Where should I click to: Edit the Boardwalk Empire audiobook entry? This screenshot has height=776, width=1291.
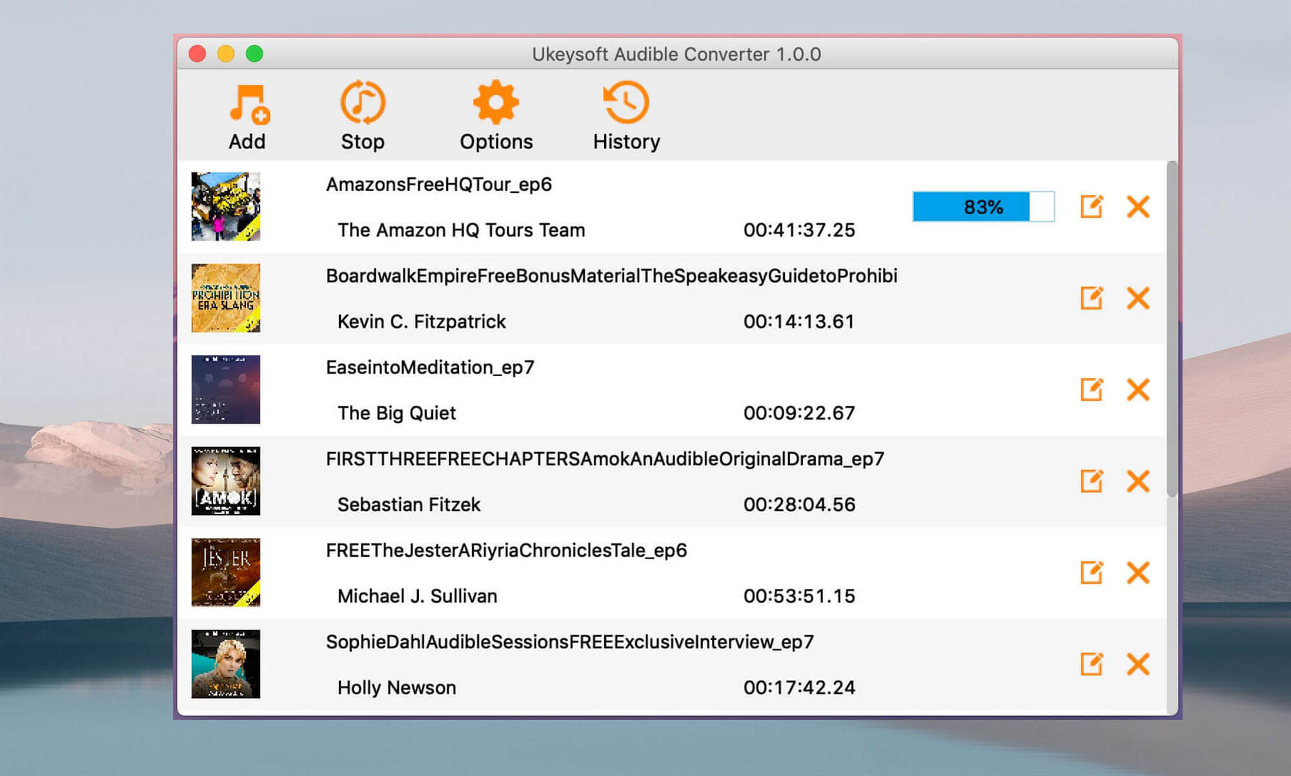pyautogui.click(x=1092, y=298)
